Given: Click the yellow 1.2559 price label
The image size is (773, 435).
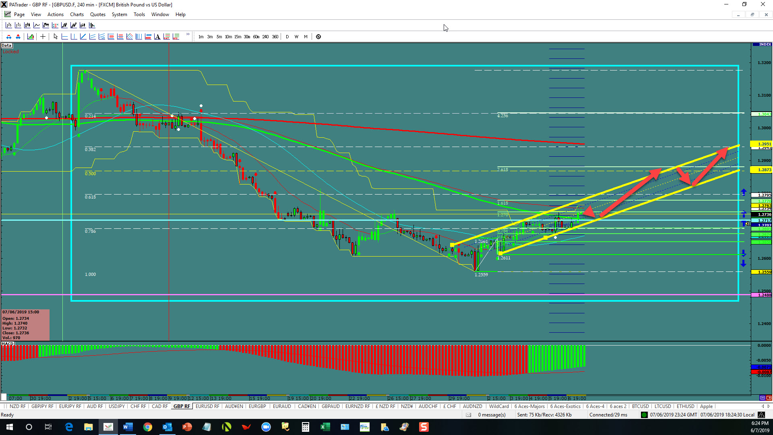Looking at the screenshot, I should click(x=761, y=272).
